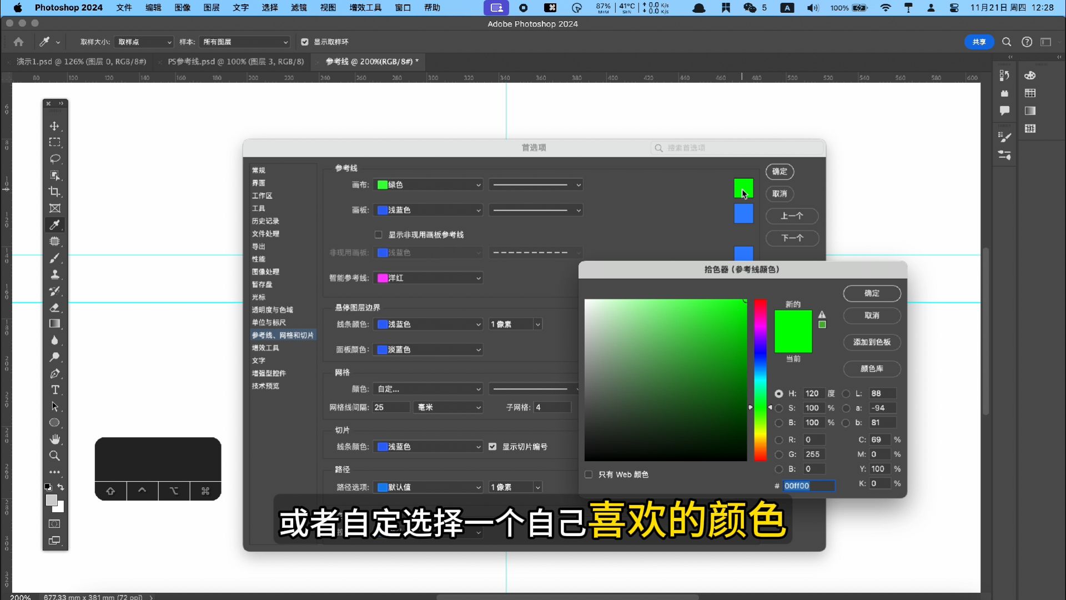The height and width of the screenshot is (600, 1066).
Task: Uncheck 显示切片编号 checkbox
Action: [x=492, y=447]
